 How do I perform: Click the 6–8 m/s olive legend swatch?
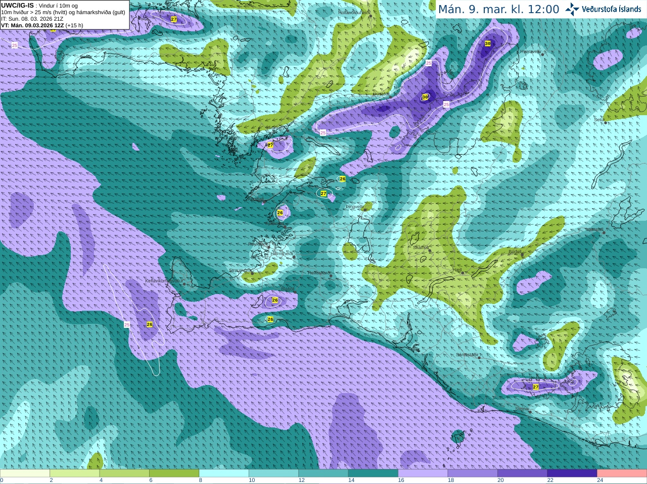174,473
